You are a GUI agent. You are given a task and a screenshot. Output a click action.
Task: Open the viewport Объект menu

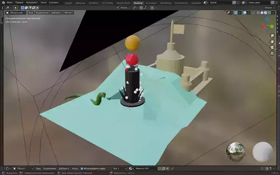[x=68, y=13]
